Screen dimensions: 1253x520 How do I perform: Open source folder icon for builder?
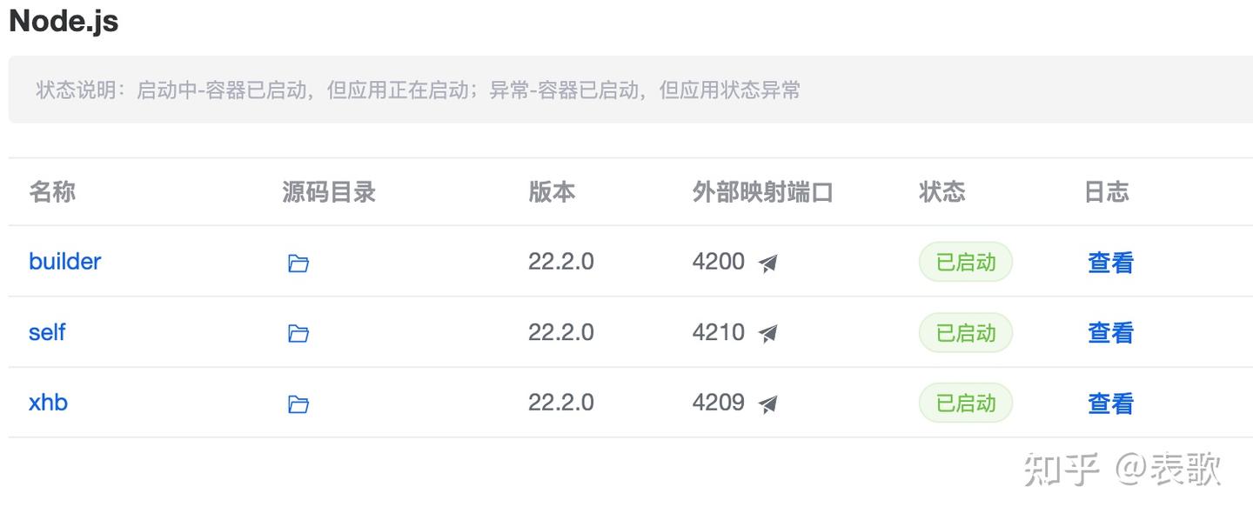298,263
